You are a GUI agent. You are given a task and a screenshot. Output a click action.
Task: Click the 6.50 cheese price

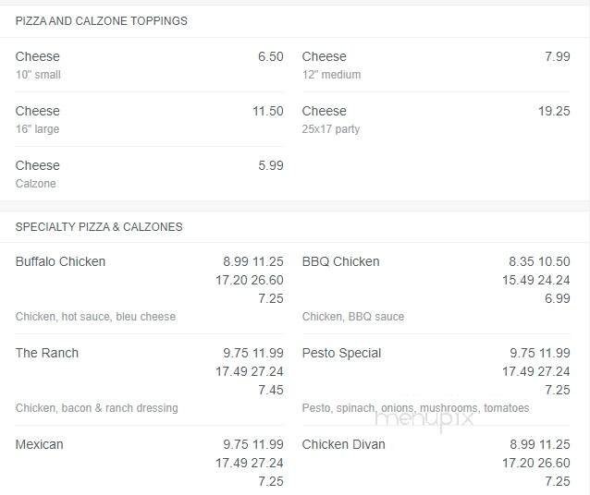270,56
